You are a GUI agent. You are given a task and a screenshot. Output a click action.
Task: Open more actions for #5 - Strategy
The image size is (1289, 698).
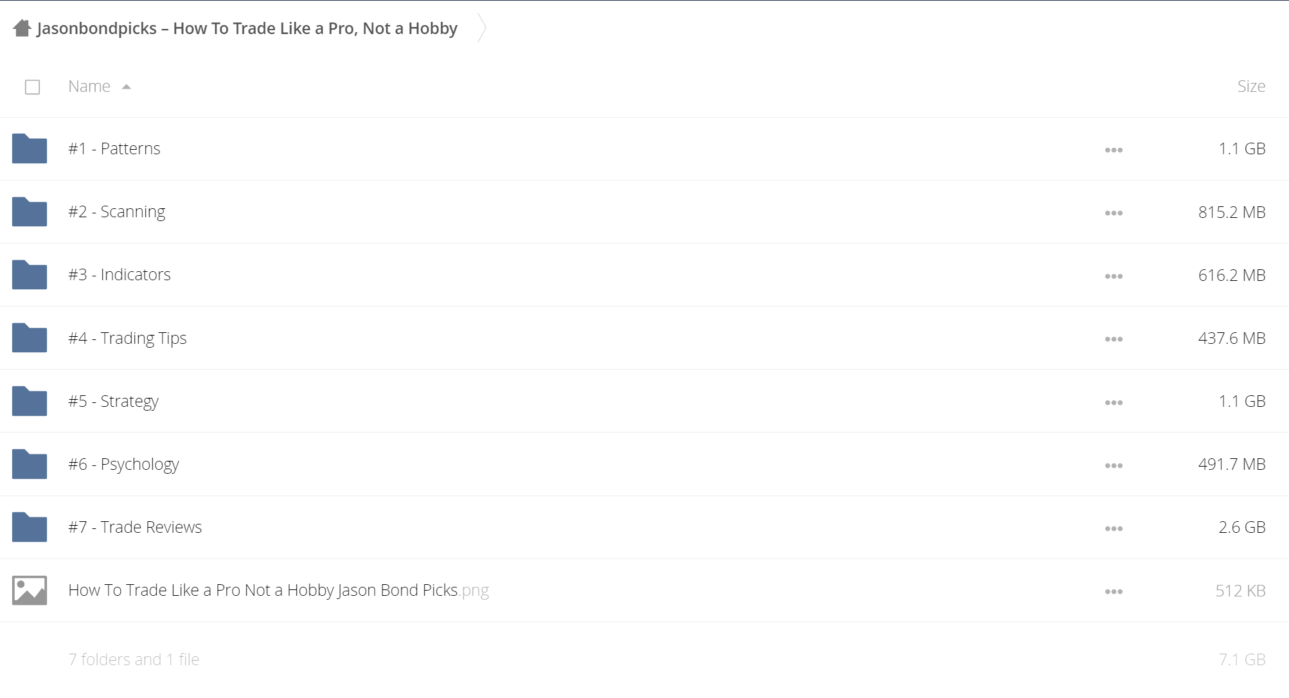[1114, 402]
